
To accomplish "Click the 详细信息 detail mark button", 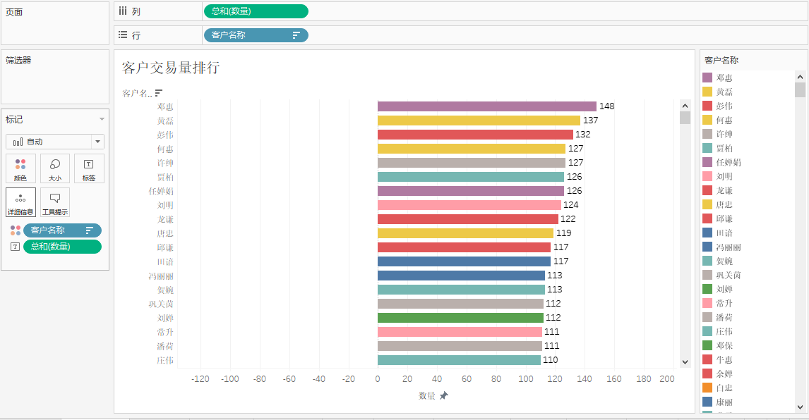I will (x=20, y=202).
